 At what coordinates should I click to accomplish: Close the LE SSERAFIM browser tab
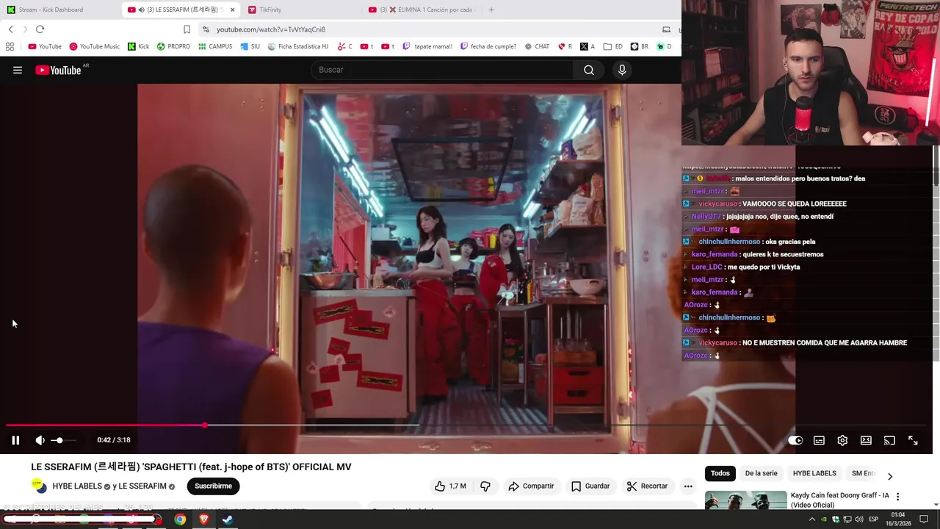[x=232, y=10]
